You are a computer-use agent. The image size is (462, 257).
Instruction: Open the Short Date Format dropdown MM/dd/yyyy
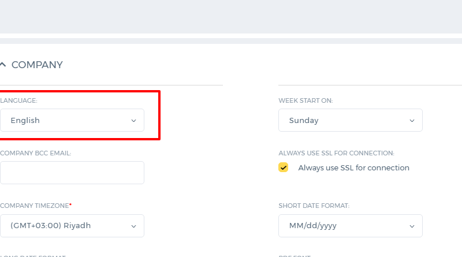point(351,226)
